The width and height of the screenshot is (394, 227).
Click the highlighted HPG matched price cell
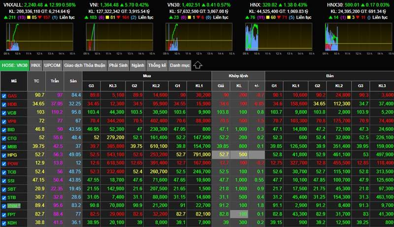223,155
